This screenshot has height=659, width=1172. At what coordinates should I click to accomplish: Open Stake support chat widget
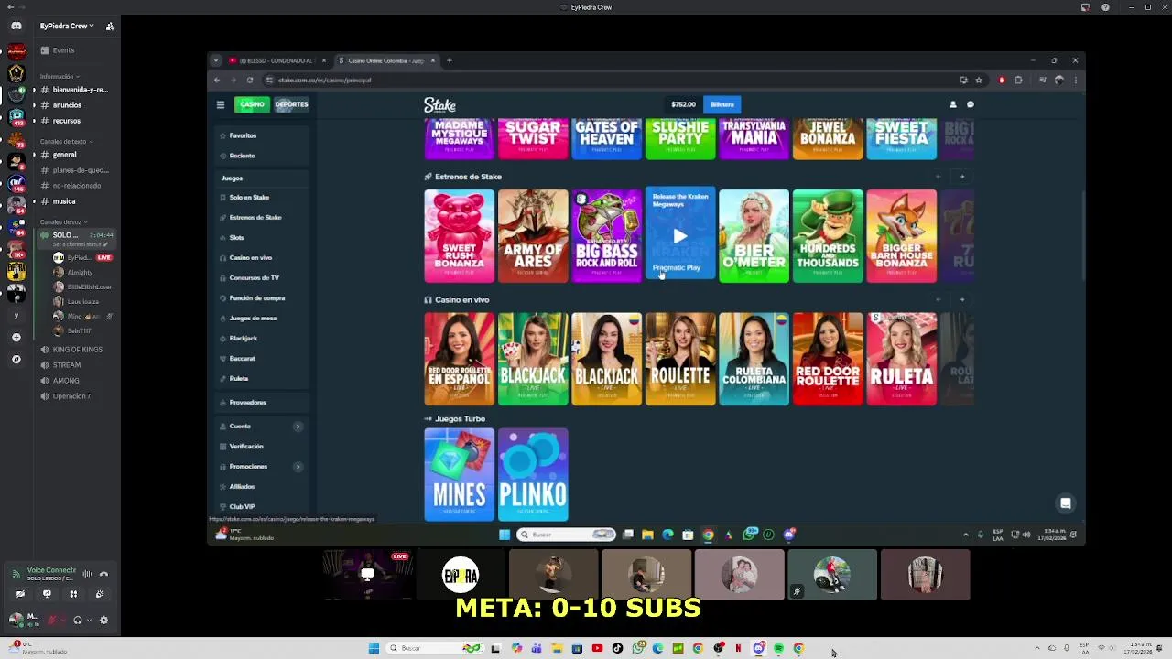(x=1065, y=502)
